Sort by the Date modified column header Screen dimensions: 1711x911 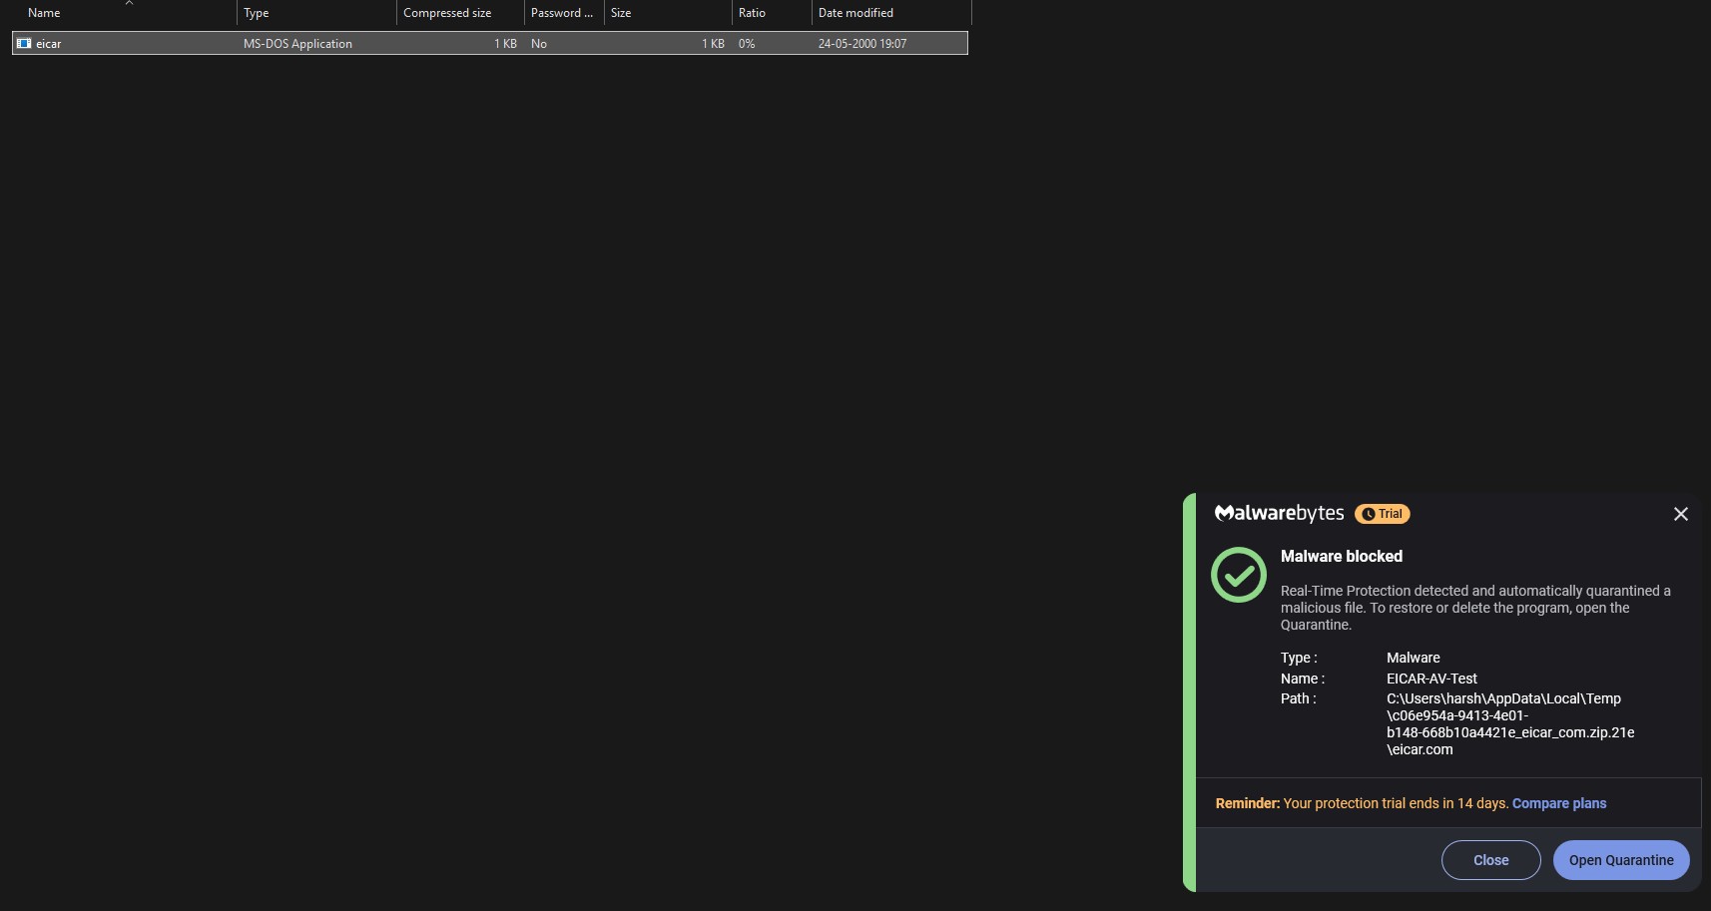click(891, 13)
